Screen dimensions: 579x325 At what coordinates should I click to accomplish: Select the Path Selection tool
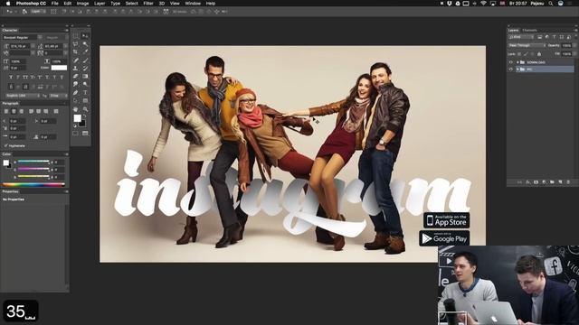[x=75, y=100]
